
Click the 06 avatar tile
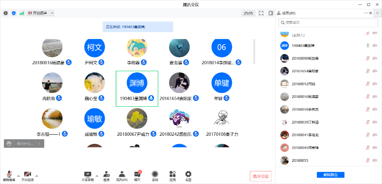222,47
